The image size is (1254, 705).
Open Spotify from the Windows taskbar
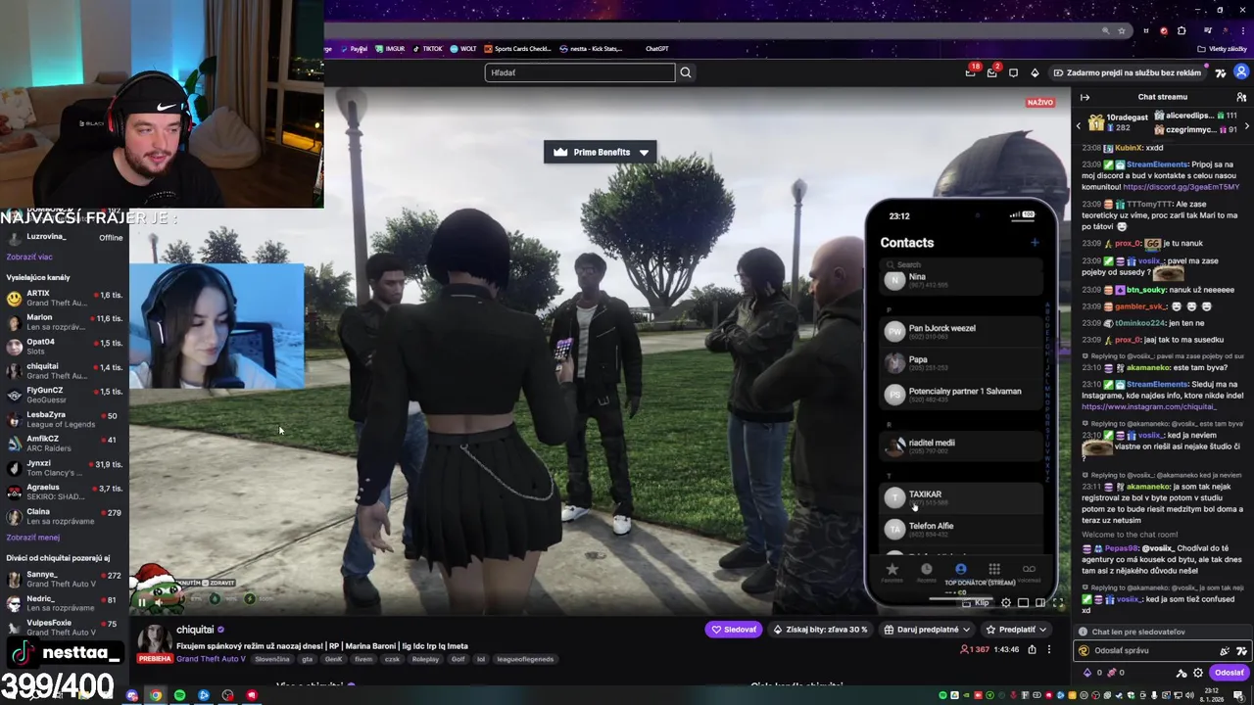click(179, 695)
